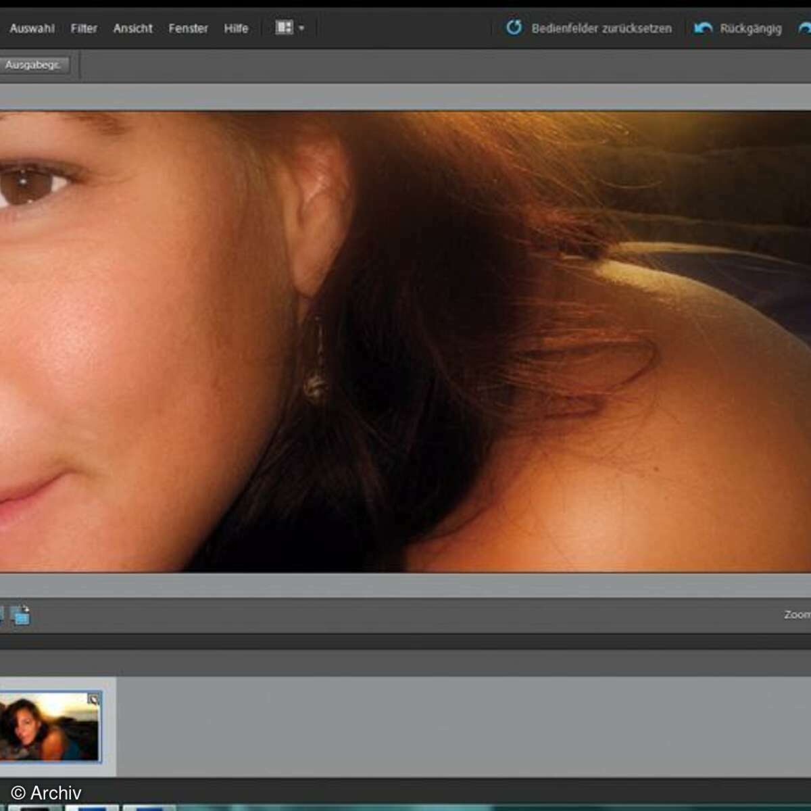
Task: Click the woman's earring in the photo canvas
Action: click(314, 384)
